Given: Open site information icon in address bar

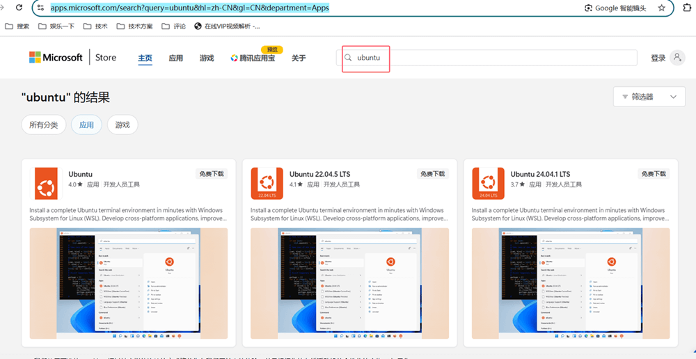Looking at the screenshot, I should [41, 8].
